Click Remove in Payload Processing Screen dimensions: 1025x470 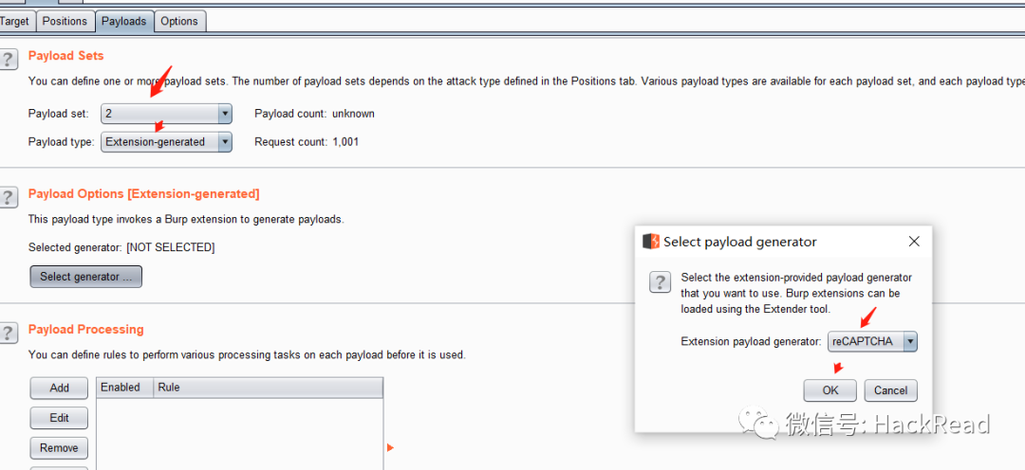pyautogui.click(x=59, y=448)
